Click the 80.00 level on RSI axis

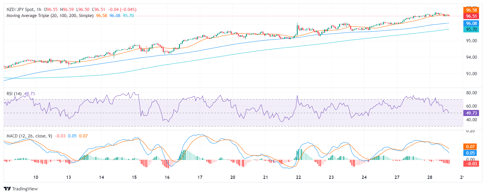pos(471,93)
